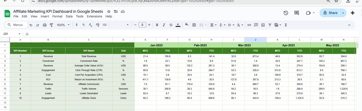The image size is (362, 111).
Task: Toggle bold formatting
Action: [157, 25]
